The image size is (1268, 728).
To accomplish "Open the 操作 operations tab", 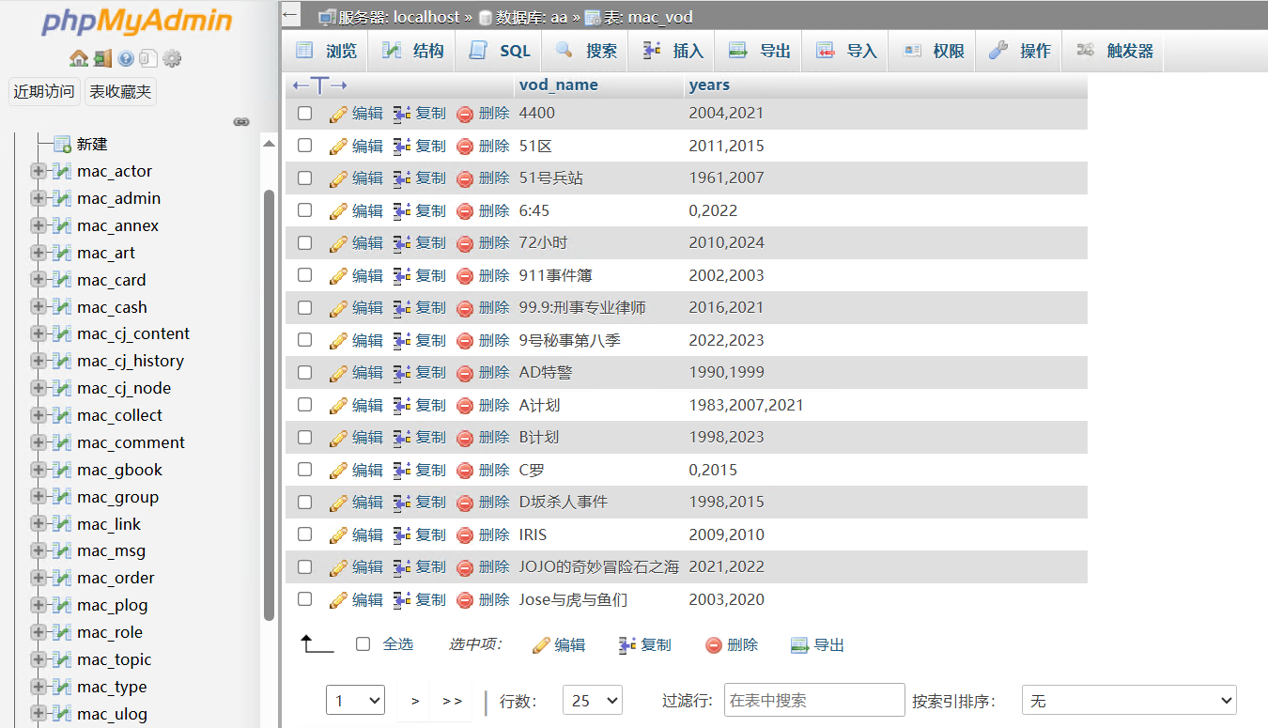I will [x=1019, y=51].
